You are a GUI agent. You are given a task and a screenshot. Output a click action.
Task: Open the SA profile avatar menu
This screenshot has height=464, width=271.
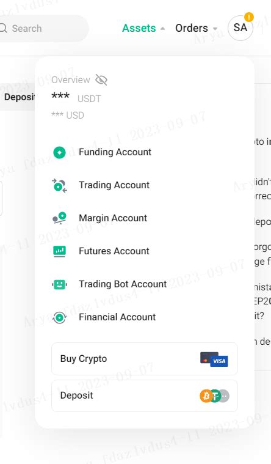click(240, 28)
